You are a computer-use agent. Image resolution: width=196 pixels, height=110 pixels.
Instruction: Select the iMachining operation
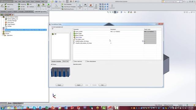tap(9, 4)
